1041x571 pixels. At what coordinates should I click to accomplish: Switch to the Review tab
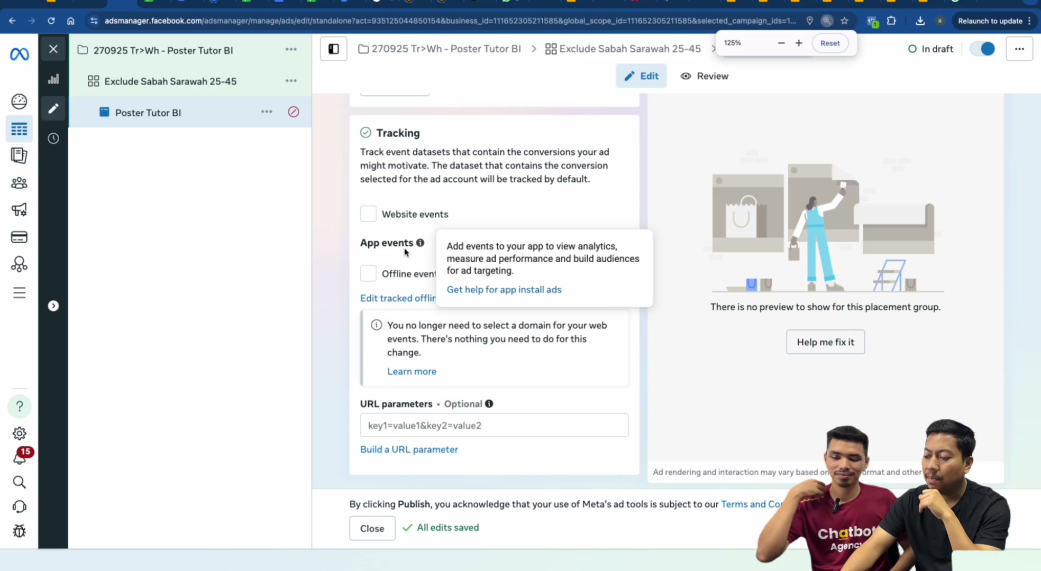click(705, 76)
